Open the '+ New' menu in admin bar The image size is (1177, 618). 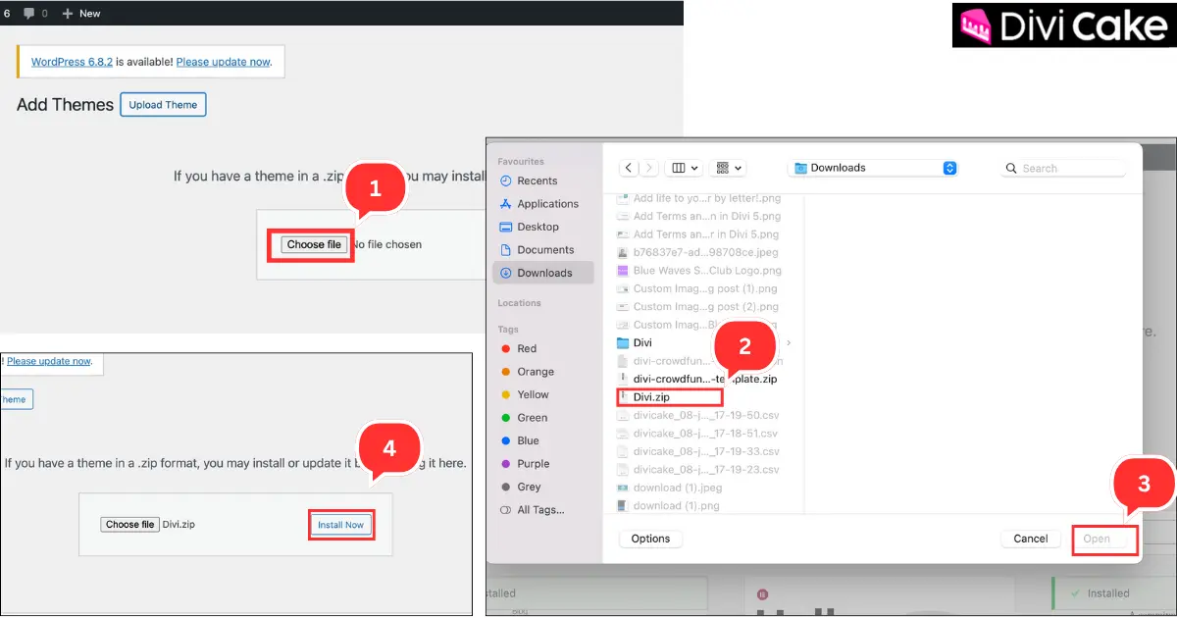point(81,13)
